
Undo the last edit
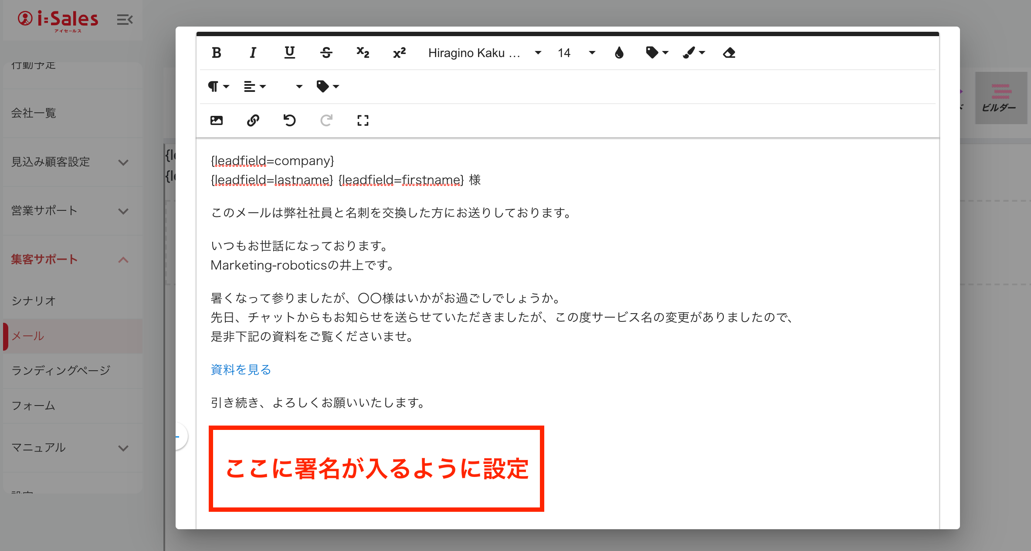[289, 120]
